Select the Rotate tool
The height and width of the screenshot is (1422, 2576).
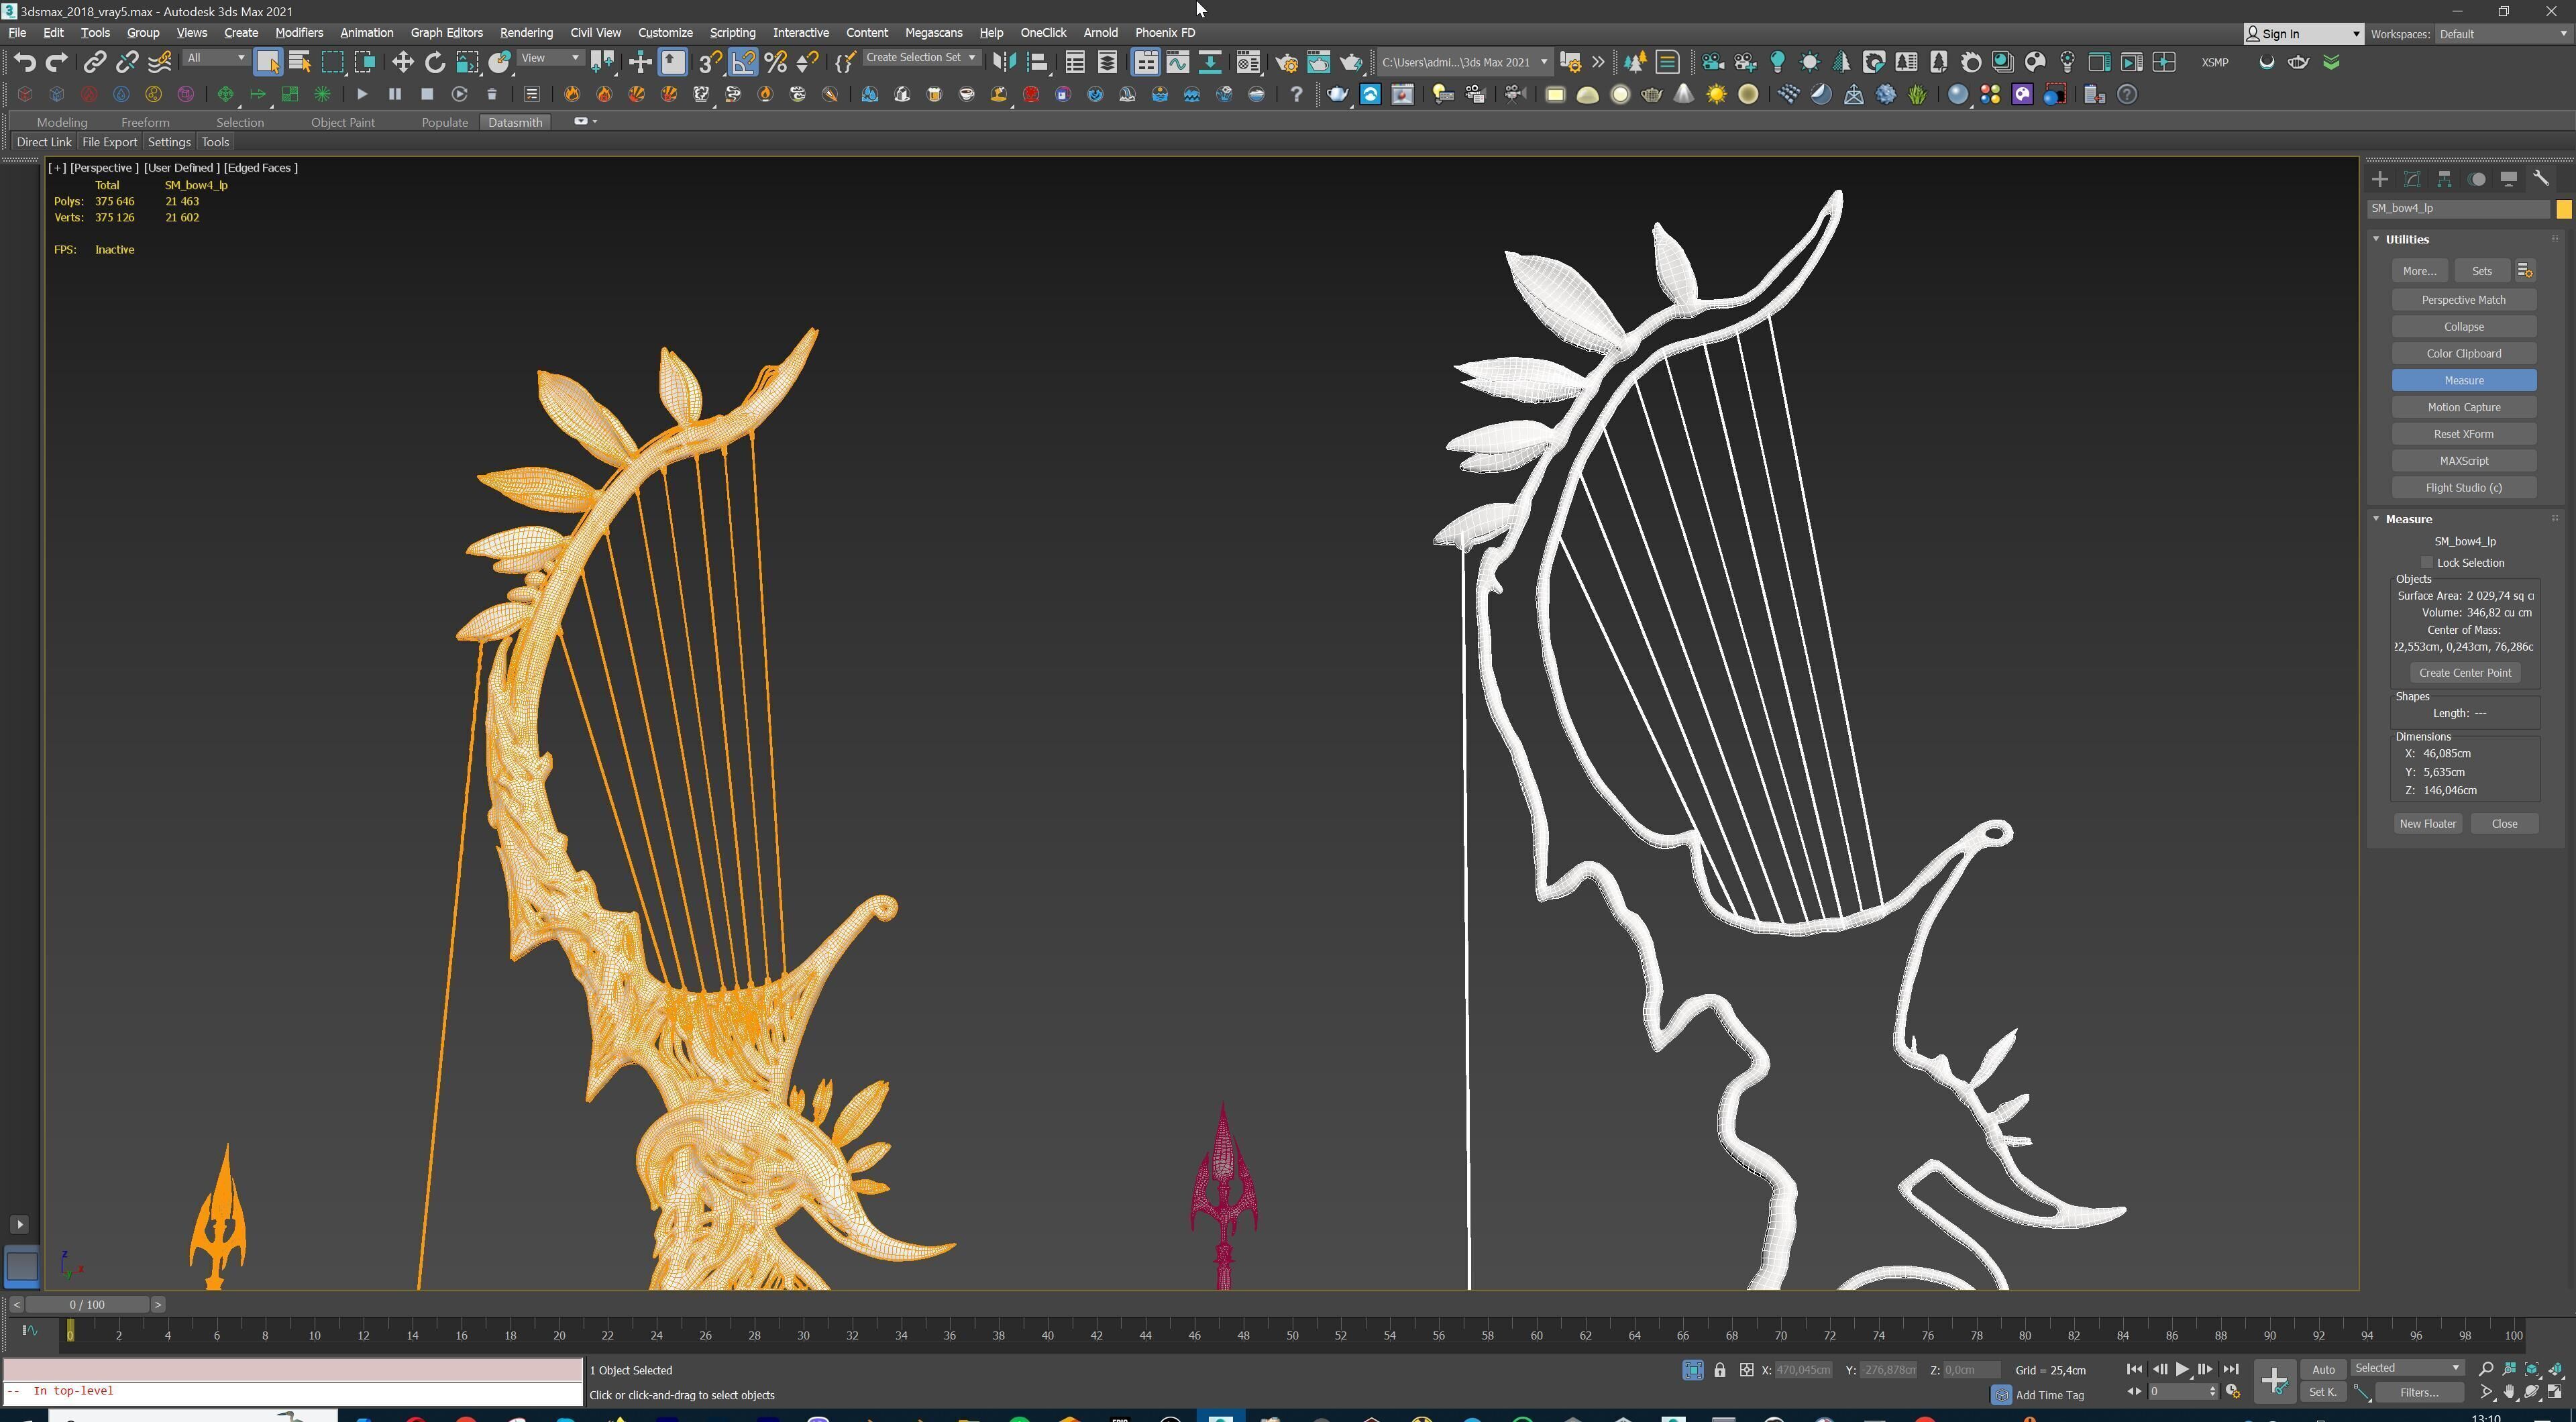434,62
